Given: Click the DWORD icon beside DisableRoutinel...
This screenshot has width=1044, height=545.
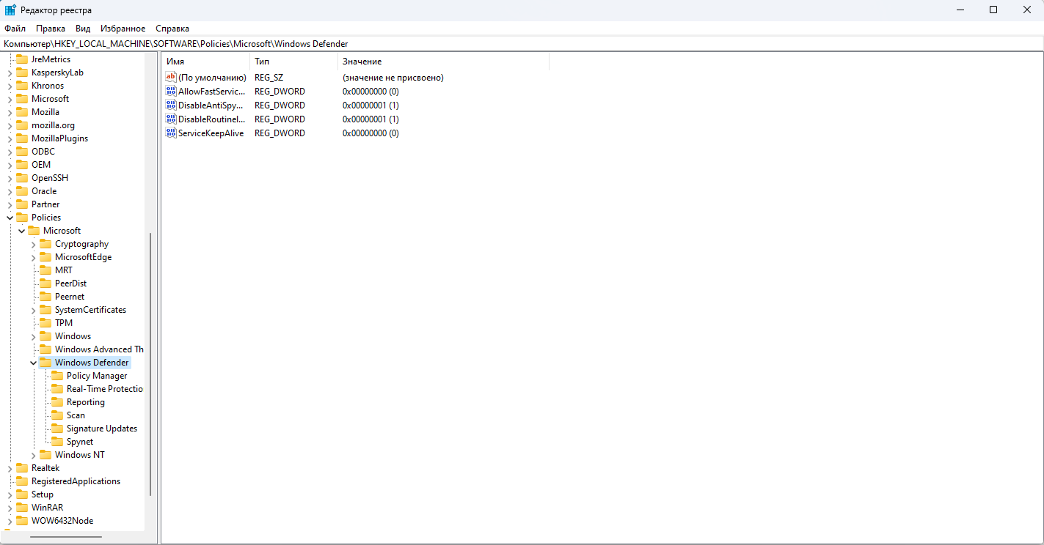Looking at the screenshot, I should click(171, 119).
